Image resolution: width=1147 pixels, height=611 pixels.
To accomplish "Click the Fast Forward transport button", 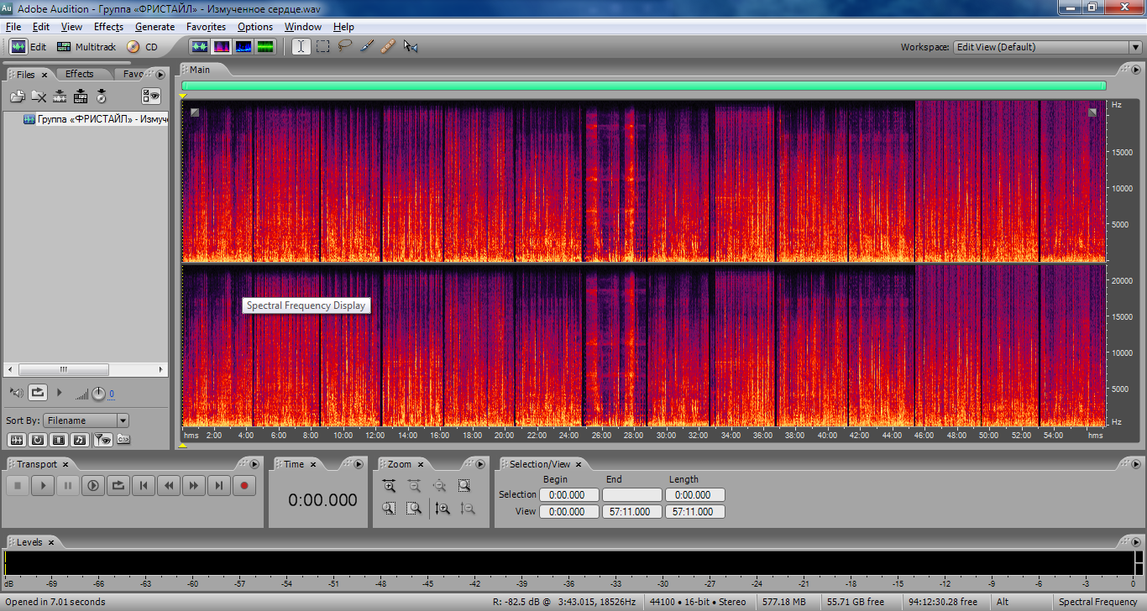I will [x=194, y=485].
